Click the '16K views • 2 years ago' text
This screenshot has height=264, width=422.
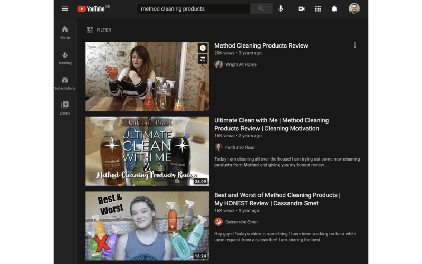click(x=238, y=136)
